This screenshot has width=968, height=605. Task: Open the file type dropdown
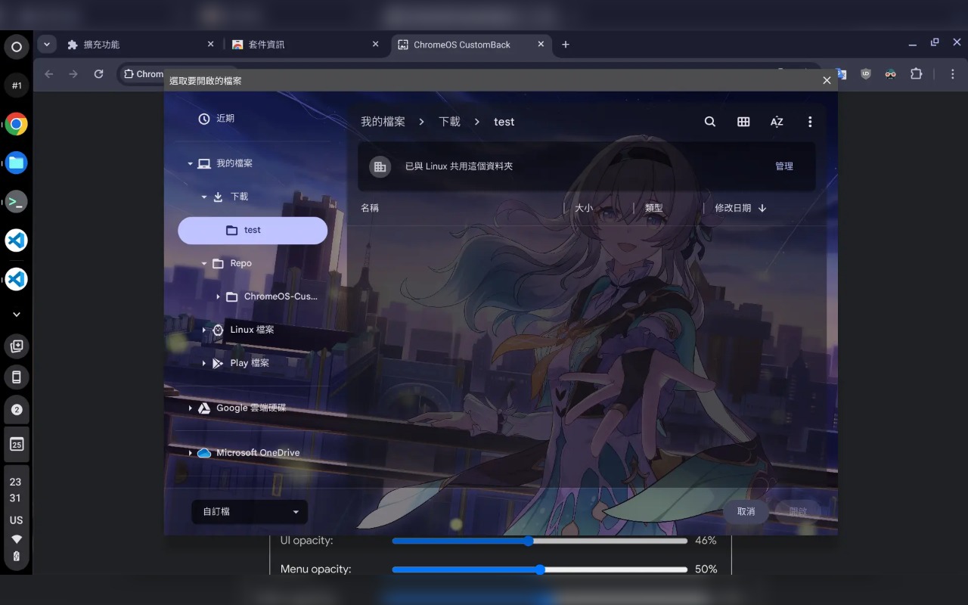pos(250,512)
